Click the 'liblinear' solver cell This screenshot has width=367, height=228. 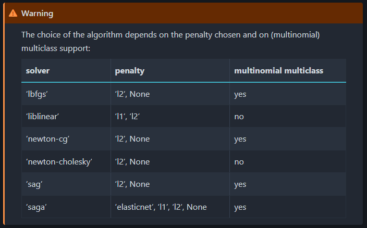66,116
